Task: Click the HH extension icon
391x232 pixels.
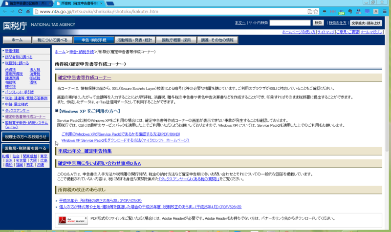Action: (x=333, y=11)
